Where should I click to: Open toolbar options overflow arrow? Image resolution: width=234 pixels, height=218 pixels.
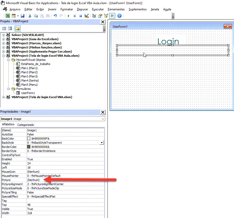(x=173, y=16)
